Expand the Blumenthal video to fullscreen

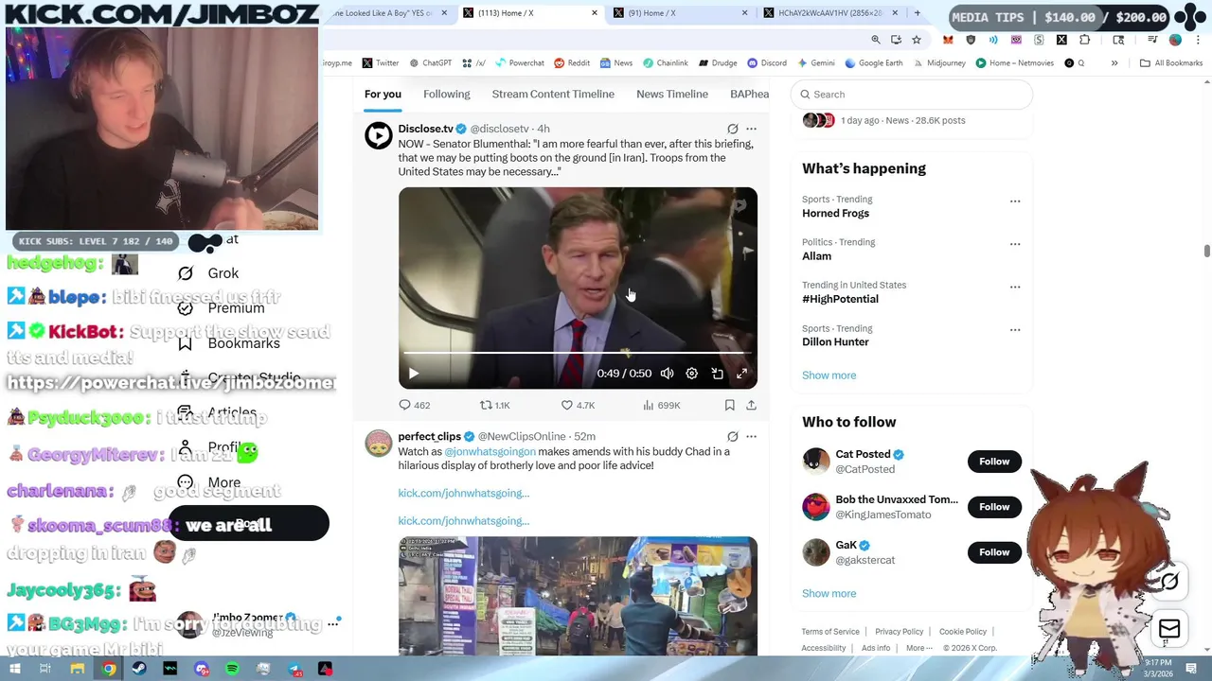[741, 374]
